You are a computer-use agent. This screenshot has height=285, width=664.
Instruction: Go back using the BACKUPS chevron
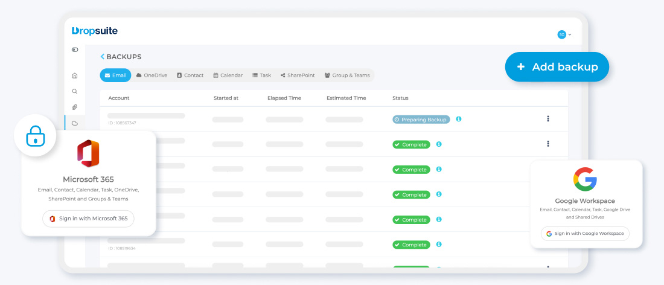point(102,56)
